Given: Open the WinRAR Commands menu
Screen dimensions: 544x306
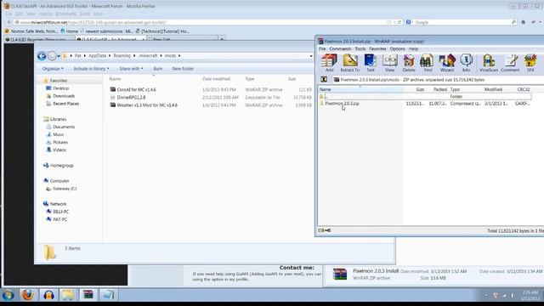Looking at the screenshot, I should (340, 49).
